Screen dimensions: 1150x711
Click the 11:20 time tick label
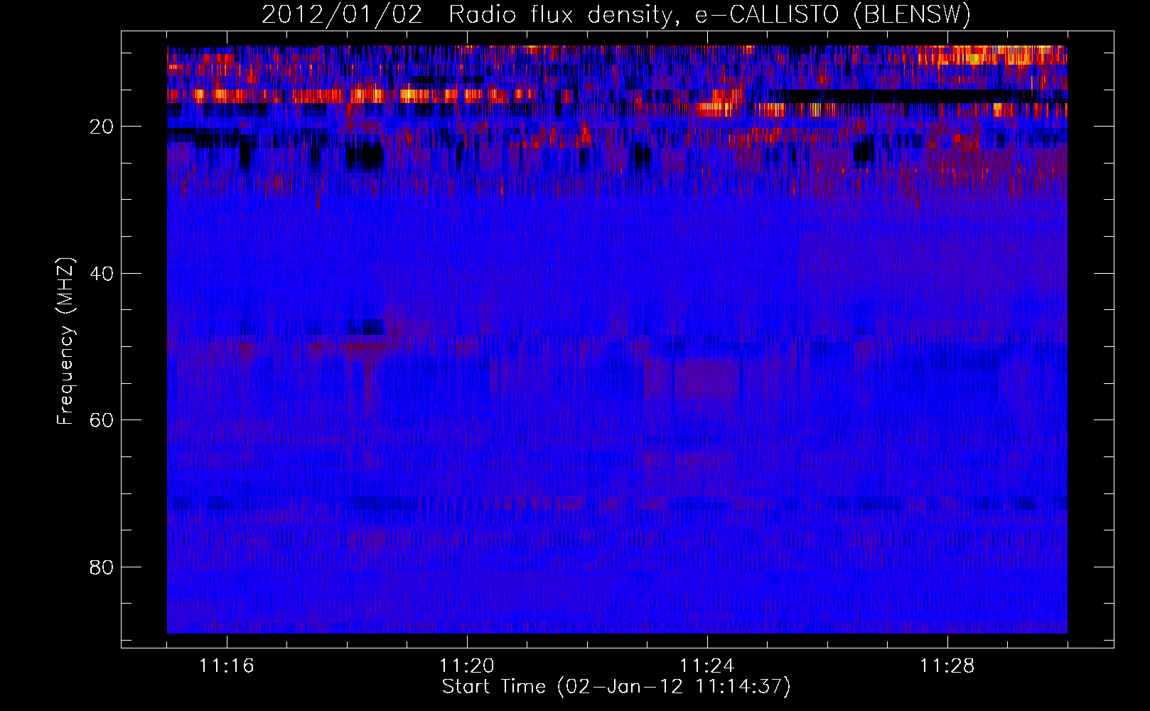[x=467, y=666]
